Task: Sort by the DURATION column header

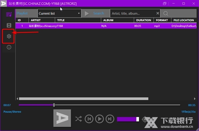Action: (144, 20)
